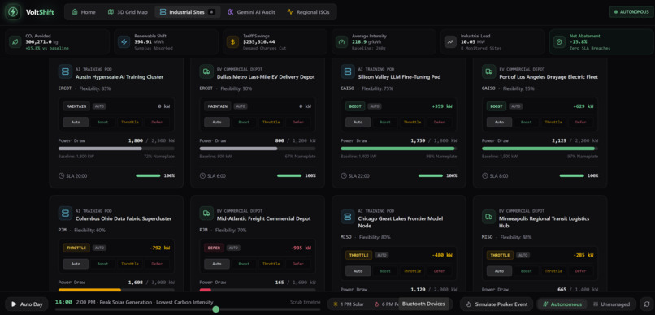Click the AUTONOMOUS status badge at top right
The width and height of the screenshot is (655, 315).
pyautogui.click(x=631, y=12)
